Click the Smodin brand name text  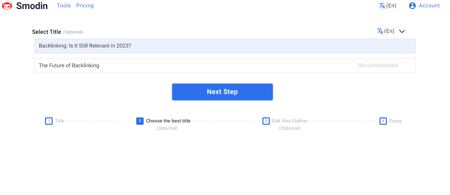tap(32, 6)
